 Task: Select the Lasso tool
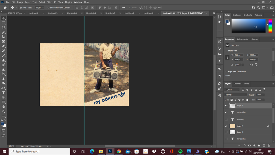click(3, 27)
